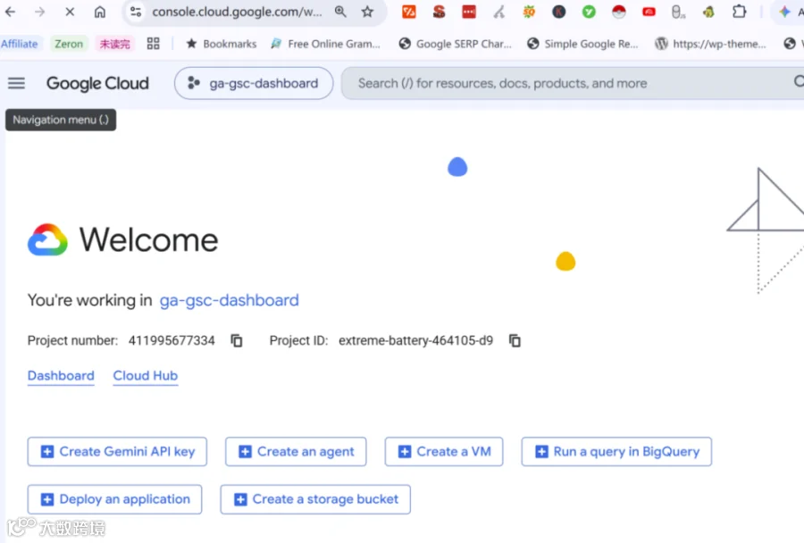Open the Bookmarks star folder
804x543 pixels.
pyautogui.click(x=221, y=44)
